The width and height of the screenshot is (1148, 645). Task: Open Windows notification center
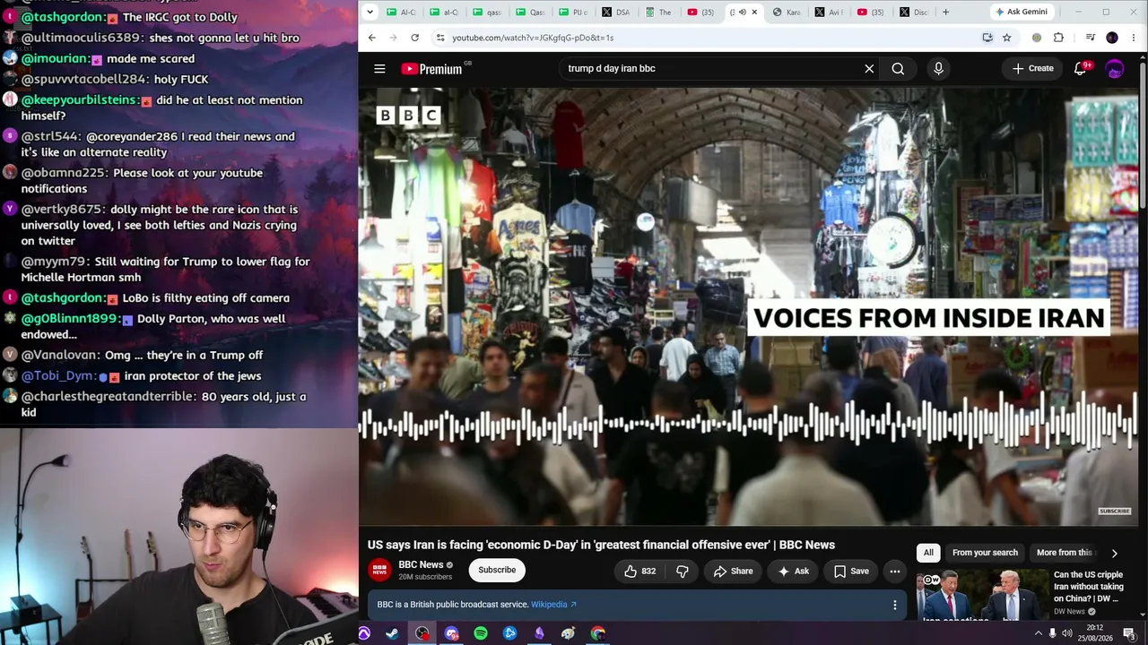1129,633
